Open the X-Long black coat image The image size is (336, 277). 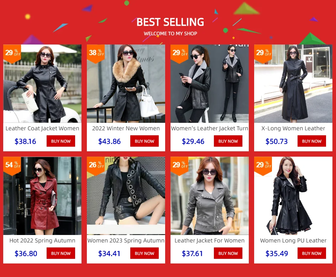(x=293, y=84)
